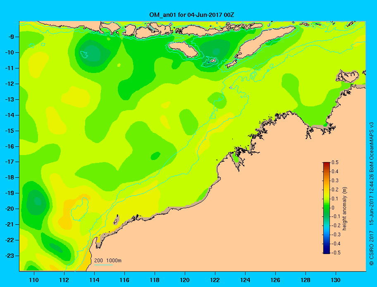Click the longitude label 110
This screenshot has height=287, width=377.
click(34, 280)
